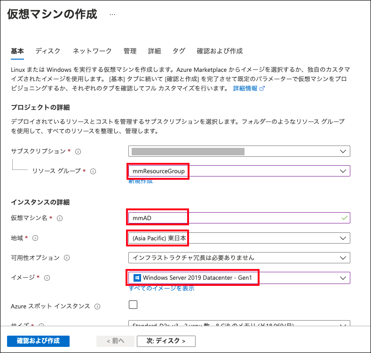Image resolution: width=371 pixels, height=353 pixels.
Task: Click the プロジェクトの詳細 heading
Action: pyautogui.click(x=40, y=107)
